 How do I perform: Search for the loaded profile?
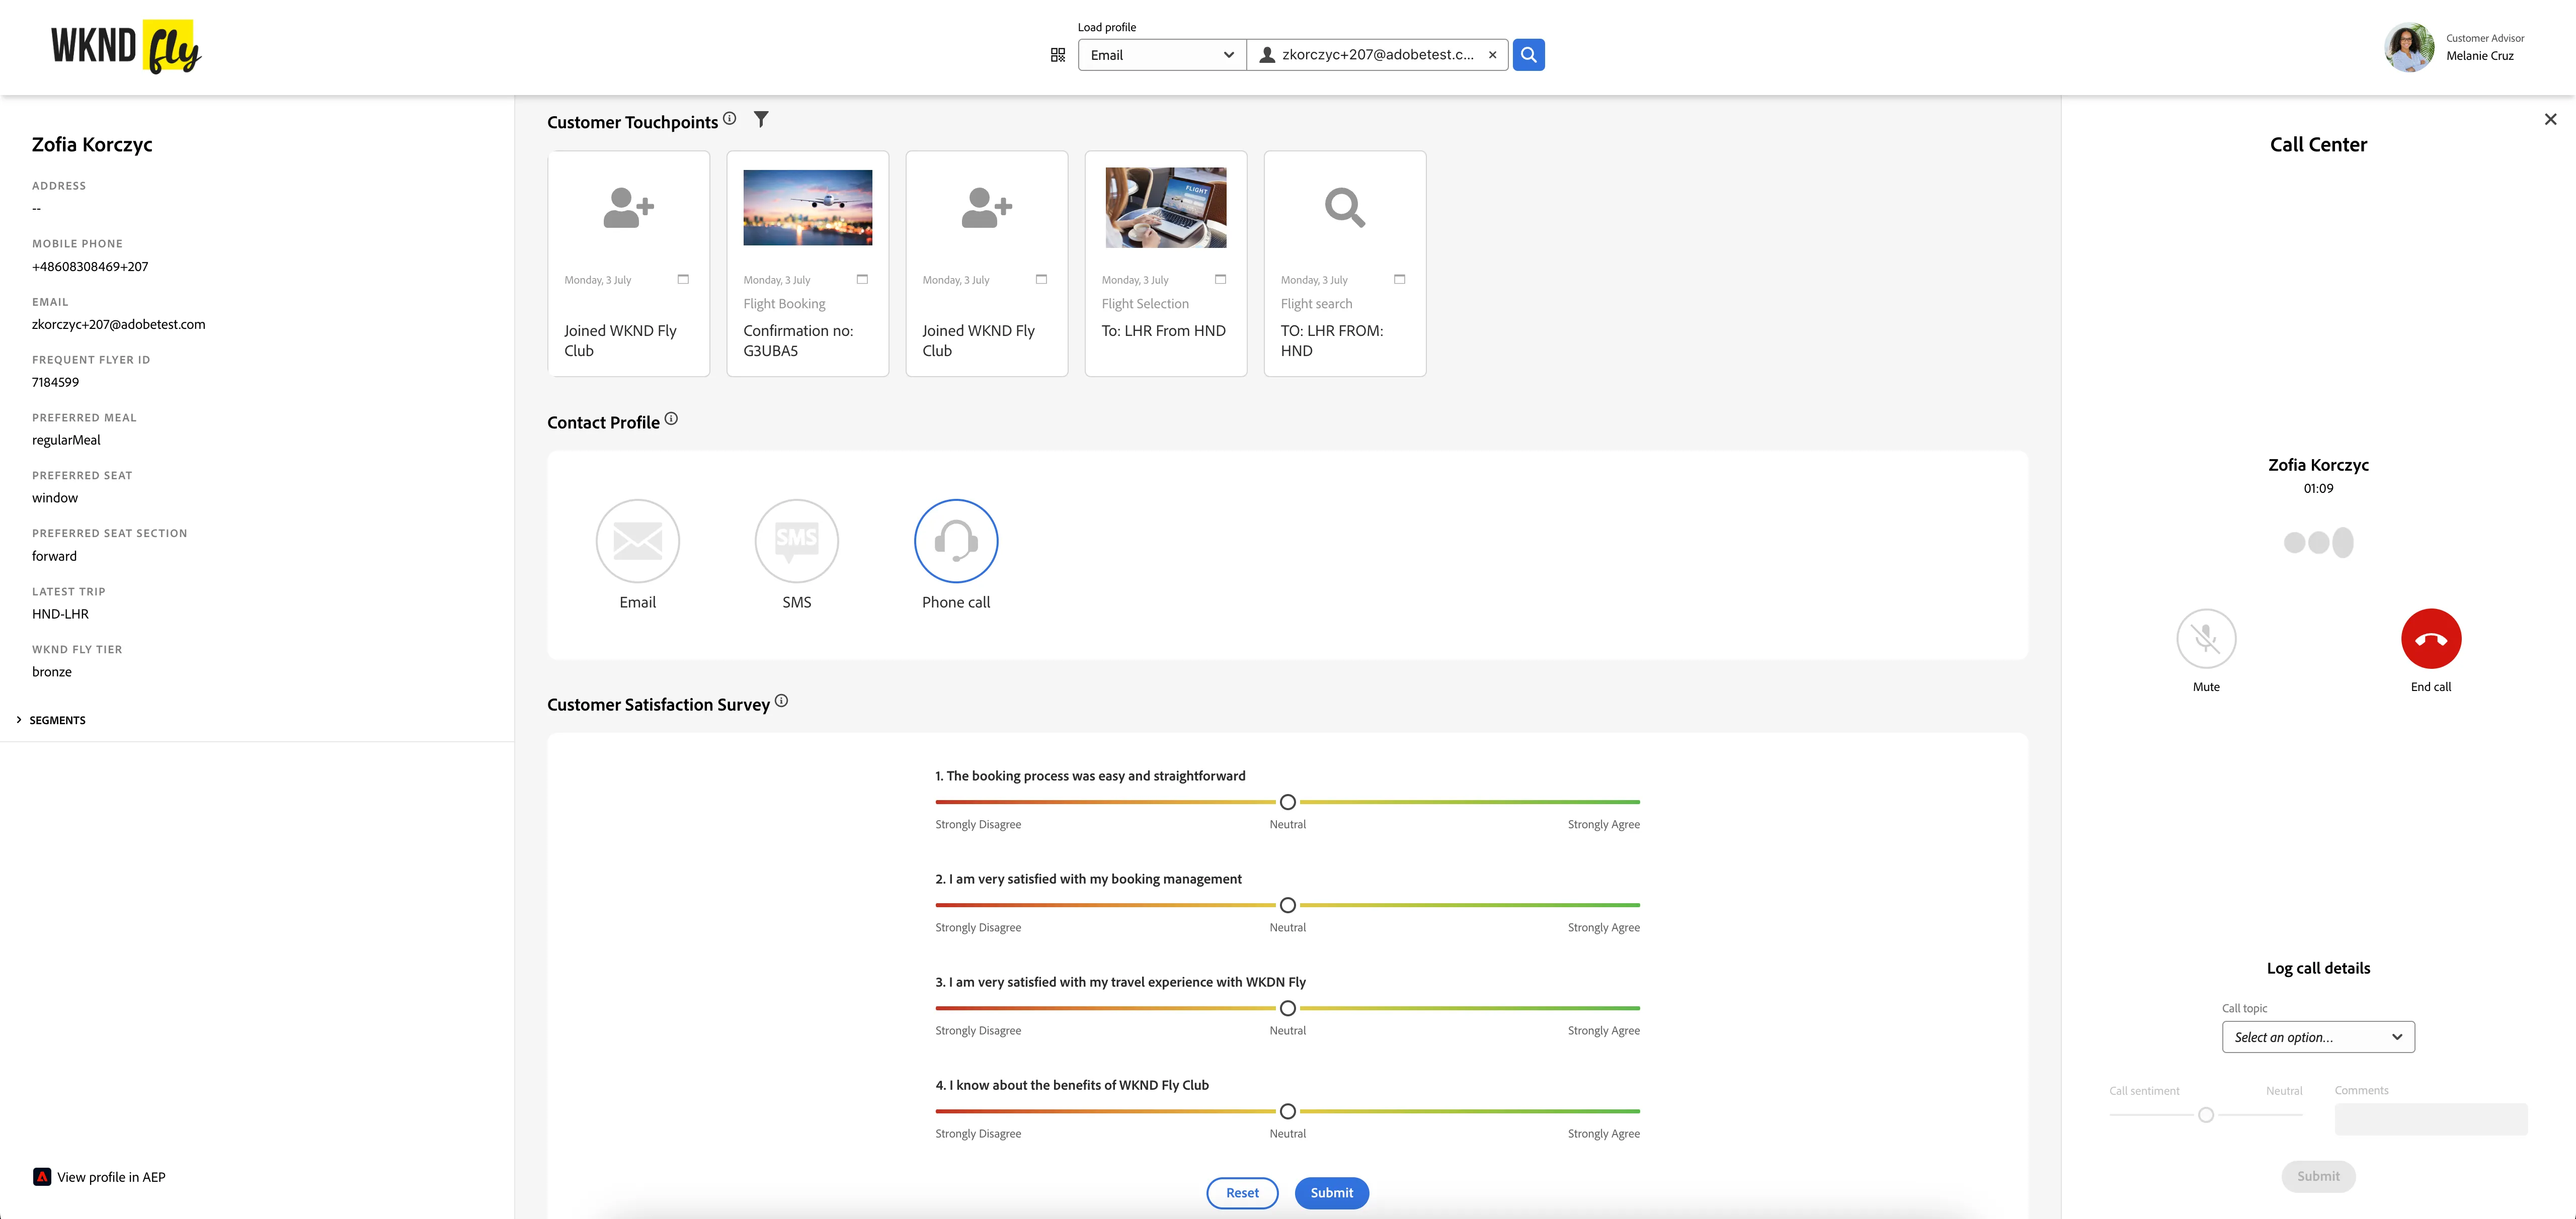pyautogui.click(x=1528, y=55)
